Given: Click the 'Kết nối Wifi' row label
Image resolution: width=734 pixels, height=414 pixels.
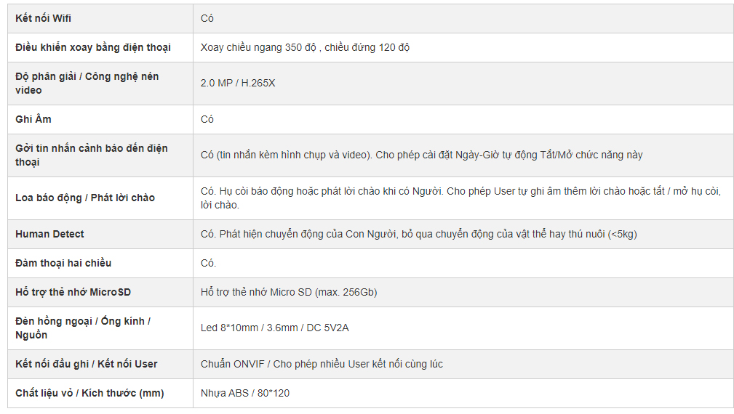Looking at the screenshot, I should pos(43,18).
